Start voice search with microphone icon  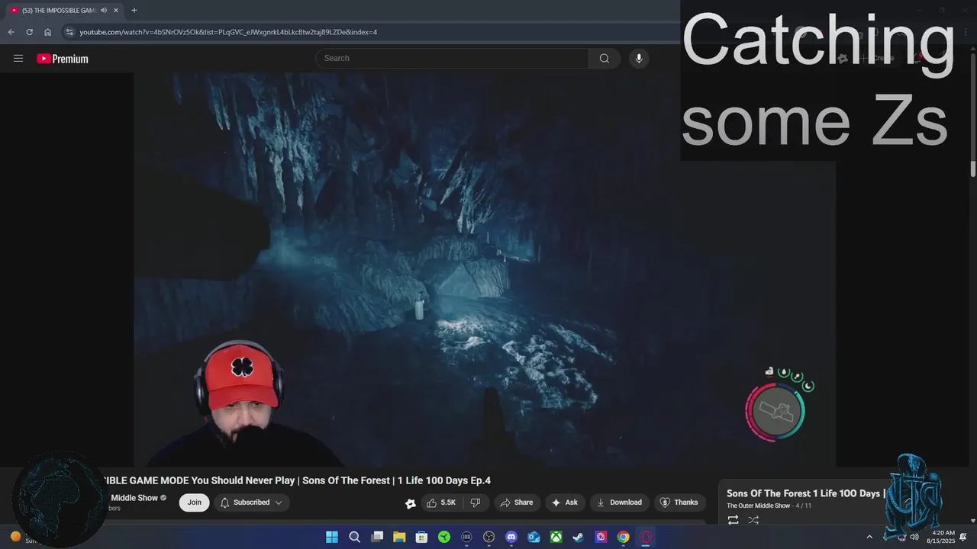click(x=639, y=58)
